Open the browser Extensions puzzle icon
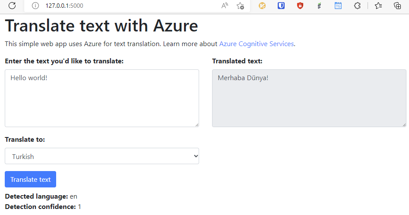The width and height of the screenshot is (409, 215). point(357,6)
